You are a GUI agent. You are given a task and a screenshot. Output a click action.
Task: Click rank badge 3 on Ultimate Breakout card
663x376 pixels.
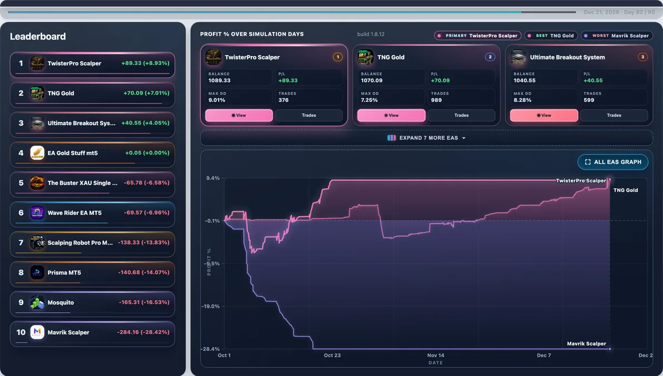643,57
